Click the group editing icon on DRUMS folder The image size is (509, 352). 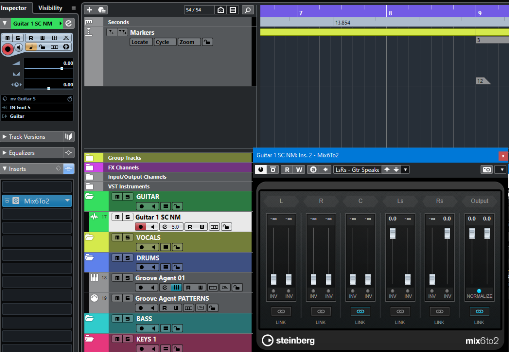[x=165, y=267]
